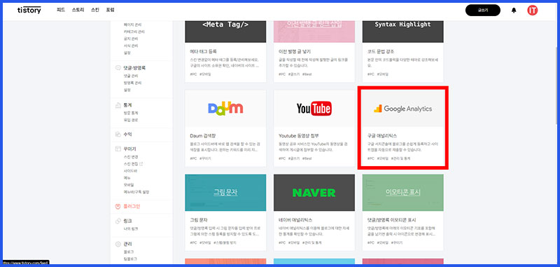Open 서식 관리 in the sidebar
This screenshot has height=267, width=560.
(x=131, y=46)
